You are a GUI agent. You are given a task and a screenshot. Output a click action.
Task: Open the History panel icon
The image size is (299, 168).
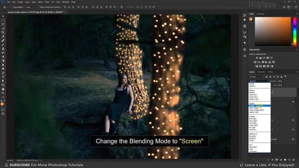(245, 15)
